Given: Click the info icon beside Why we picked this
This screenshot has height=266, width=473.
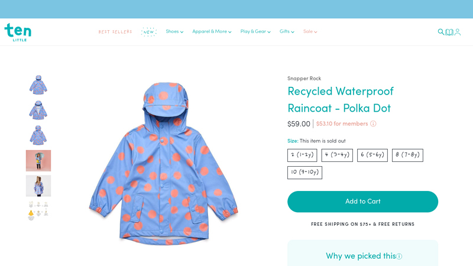Looking at the screenshot, I should [399, 257].
